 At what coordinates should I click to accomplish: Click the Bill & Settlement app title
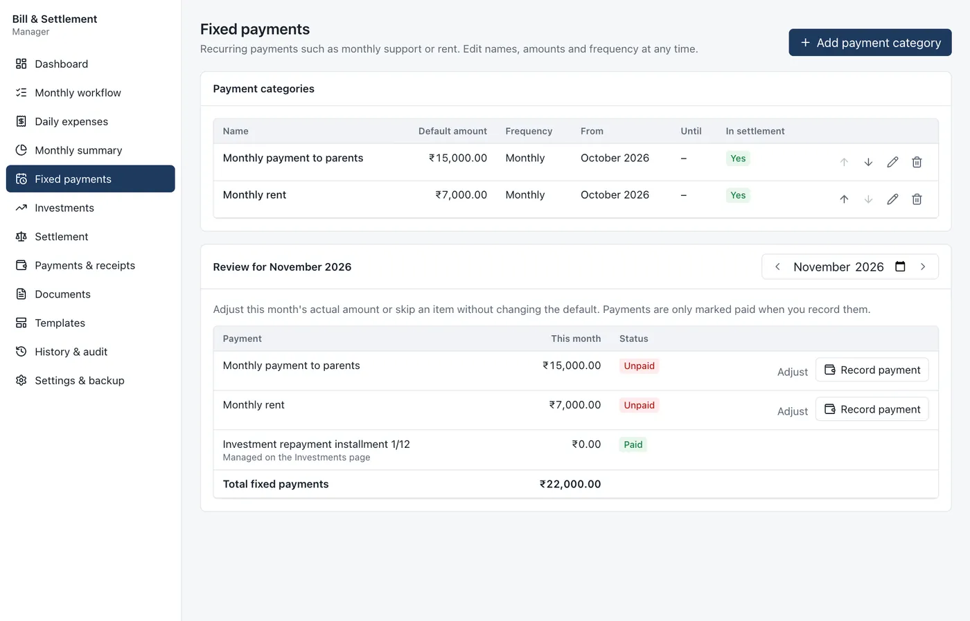click(55, 19)
